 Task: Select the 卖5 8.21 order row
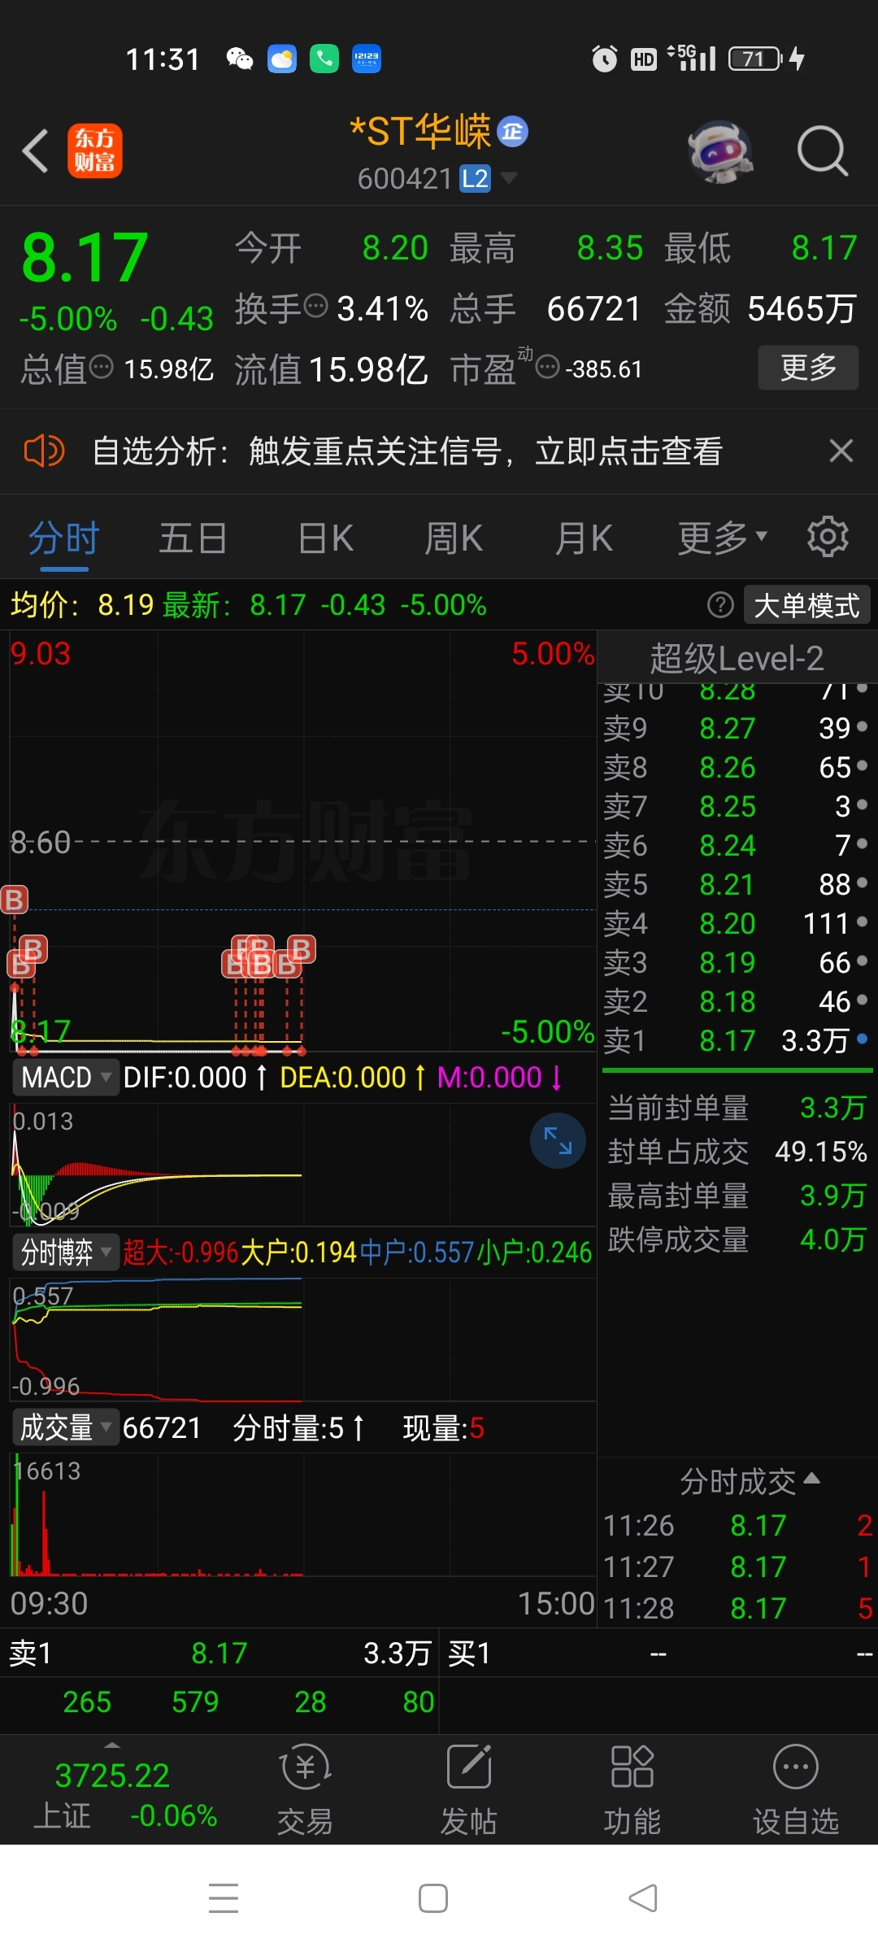[x=737, y=884]
